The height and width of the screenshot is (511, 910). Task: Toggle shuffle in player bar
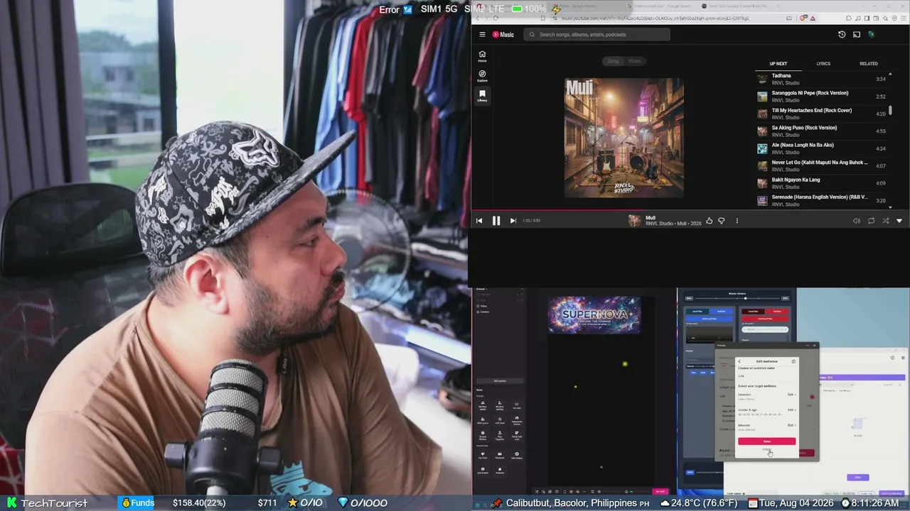885,221
